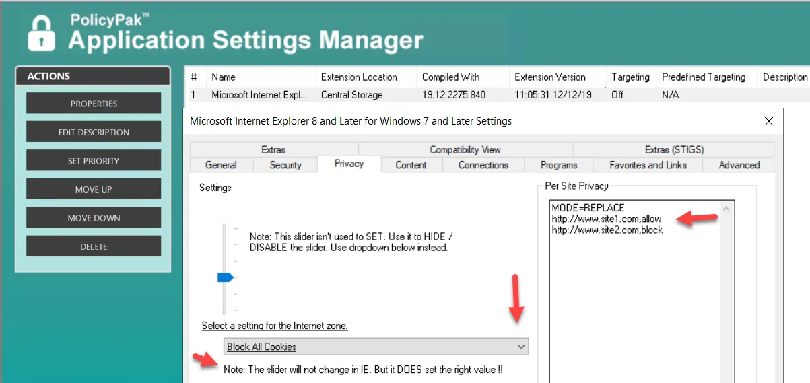Open the Extras tab
810x383 pixels.
(273, 149)
